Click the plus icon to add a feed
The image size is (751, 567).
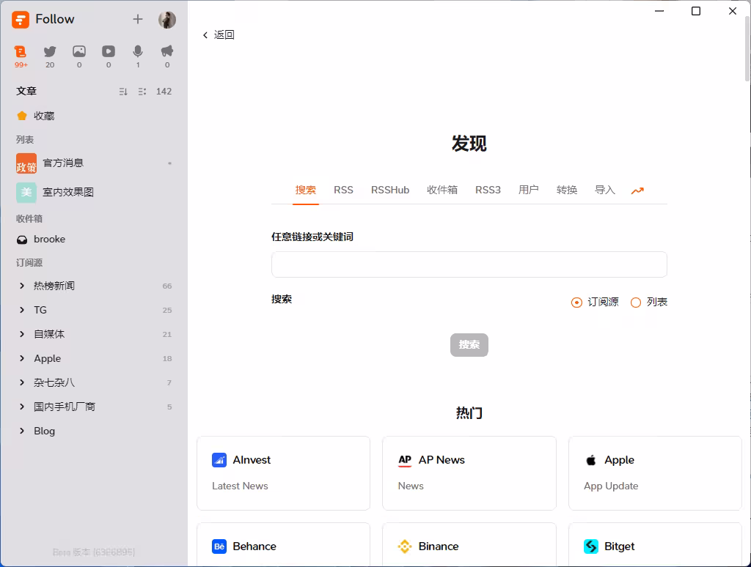pyautogui.click(x=138, y=19)
